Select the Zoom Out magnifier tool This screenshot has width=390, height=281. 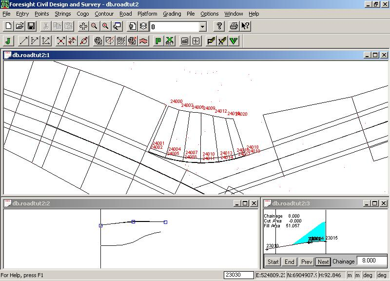click(94, 26)
